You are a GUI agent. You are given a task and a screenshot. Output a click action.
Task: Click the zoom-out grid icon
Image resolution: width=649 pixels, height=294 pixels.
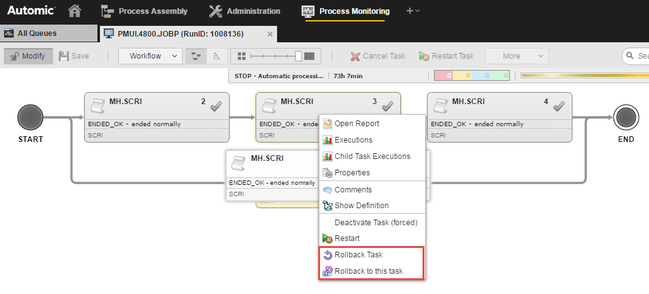[241, 56]
